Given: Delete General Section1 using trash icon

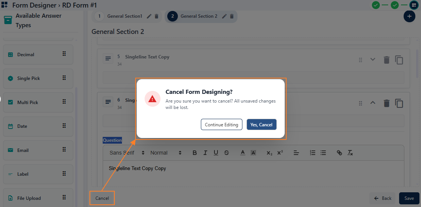Looking at the screenshot, I should pos(157,16).
